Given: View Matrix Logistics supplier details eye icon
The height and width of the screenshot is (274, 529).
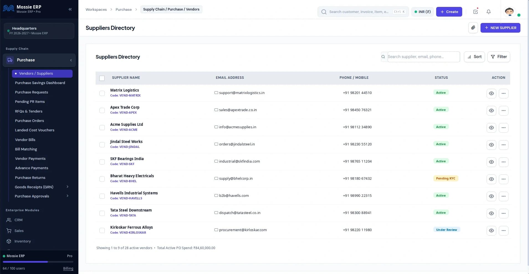Looking at the screenshot, I should 491,93.
